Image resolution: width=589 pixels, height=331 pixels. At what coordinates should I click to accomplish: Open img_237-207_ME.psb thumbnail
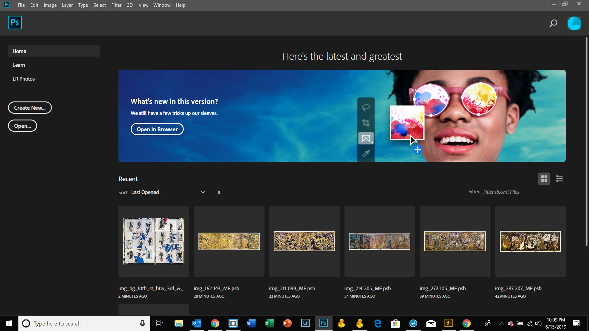(x=530, y=241)
